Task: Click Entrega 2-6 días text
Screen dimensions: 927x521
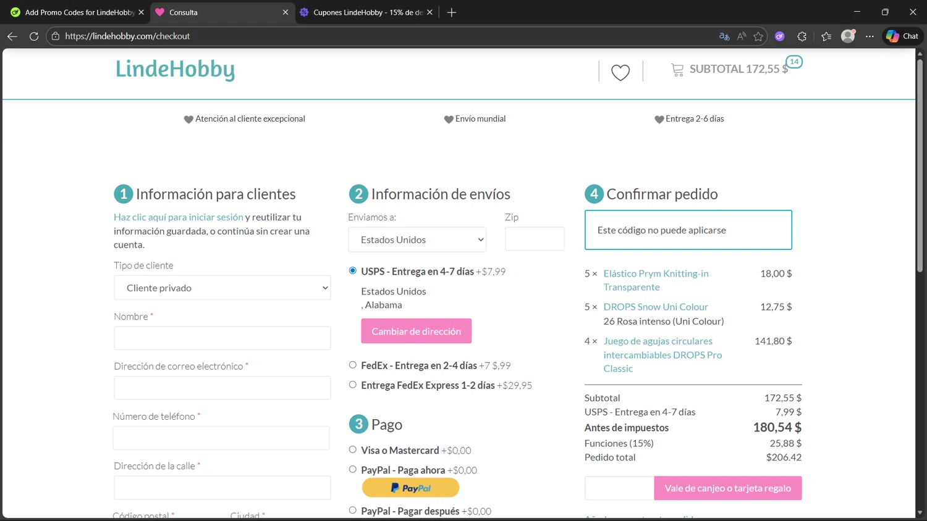Action: [695, 119]
